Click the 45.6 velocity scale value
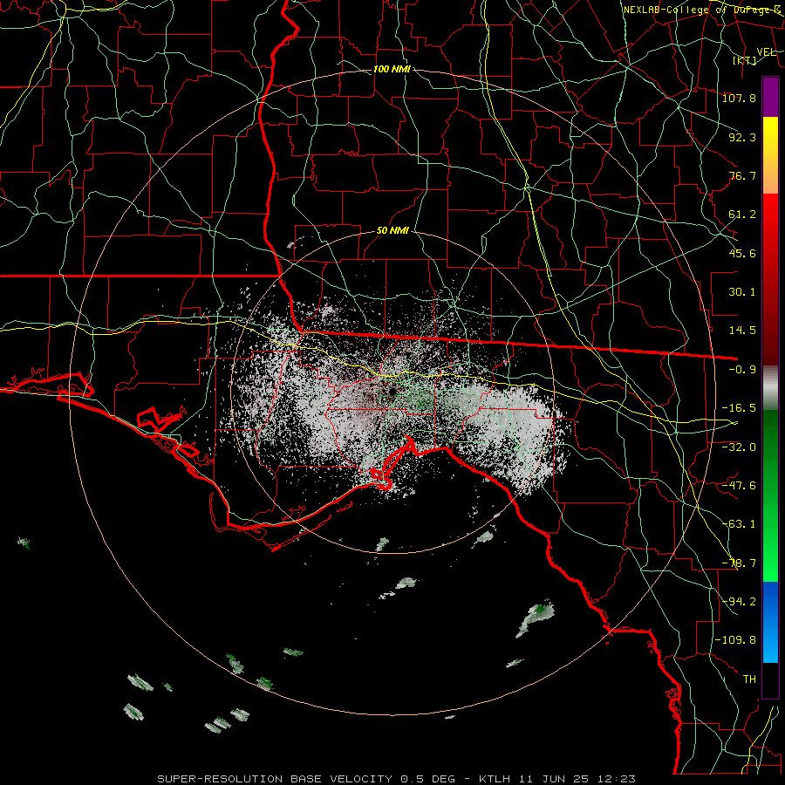The image size is (785, 785). click(742, 253)
